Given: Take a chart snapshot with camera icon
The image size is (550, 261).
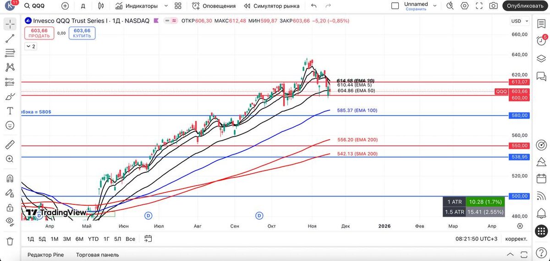Looking at the screenshot, I should (493, 6).
